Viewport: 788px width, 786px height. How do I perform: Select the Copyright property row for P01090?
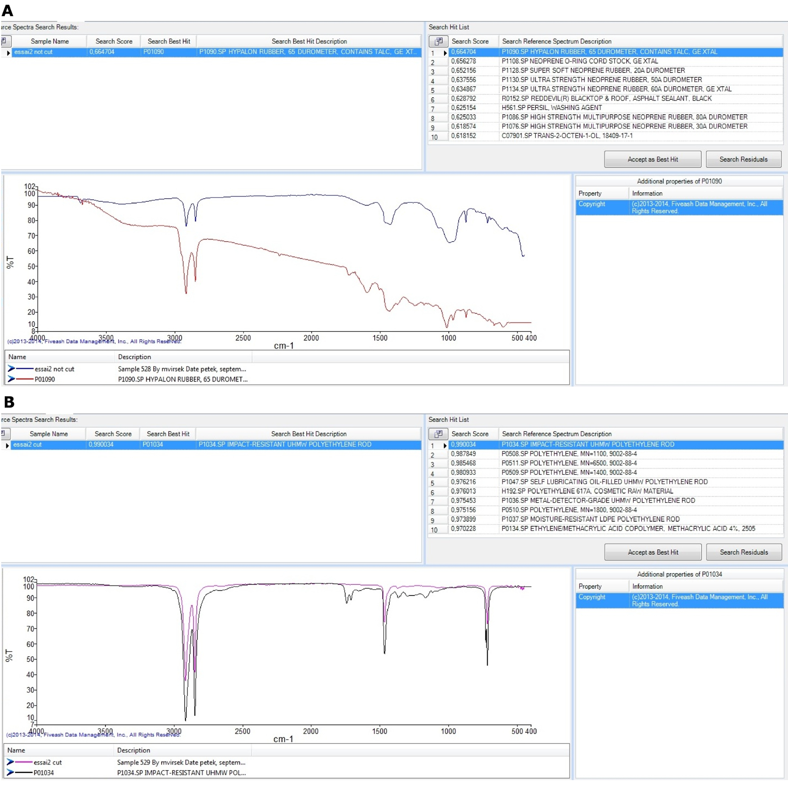tap(679, 207)
